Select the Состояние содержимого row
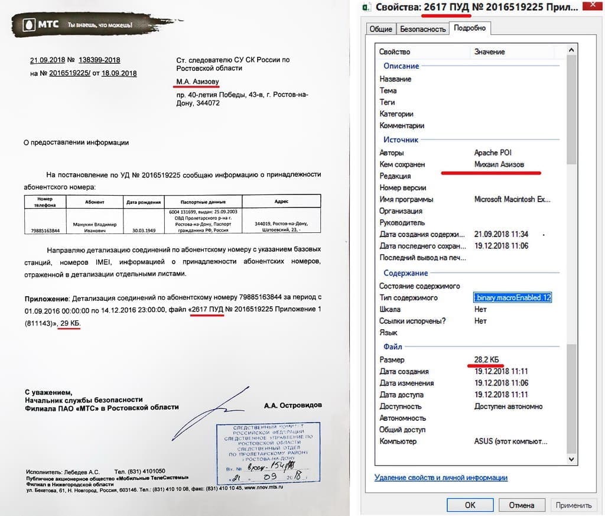 click(469, 286)
